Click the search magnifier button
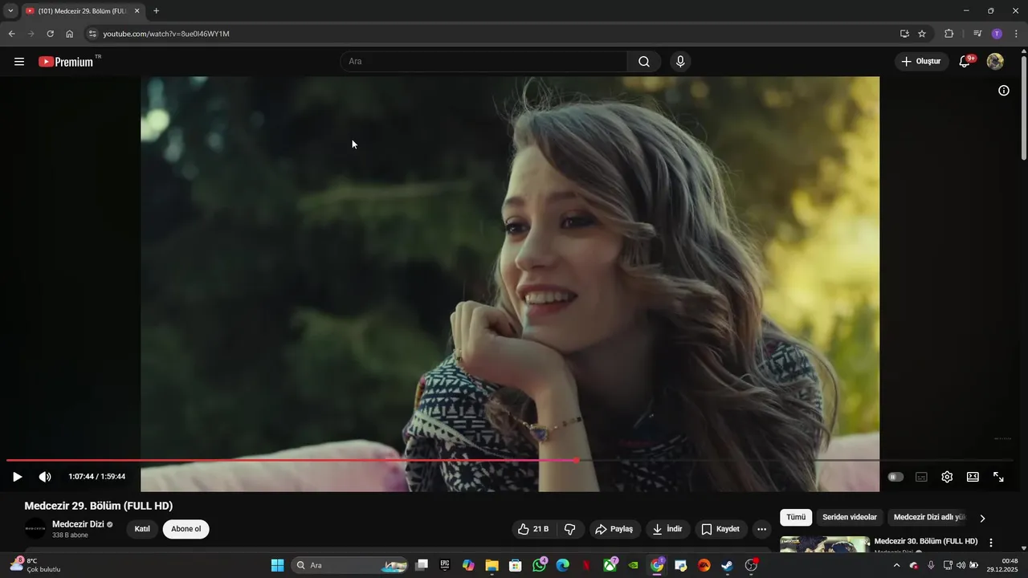 click(644, 62)
